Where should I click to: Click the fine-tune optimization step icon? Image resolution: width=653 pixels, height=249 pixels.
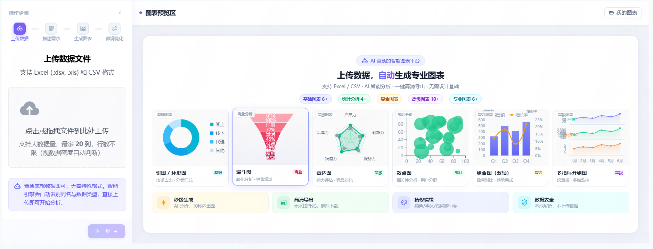click(114, 28)
